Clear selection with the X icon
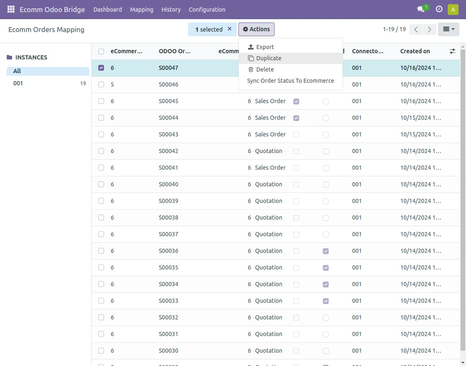 [229, 29]
